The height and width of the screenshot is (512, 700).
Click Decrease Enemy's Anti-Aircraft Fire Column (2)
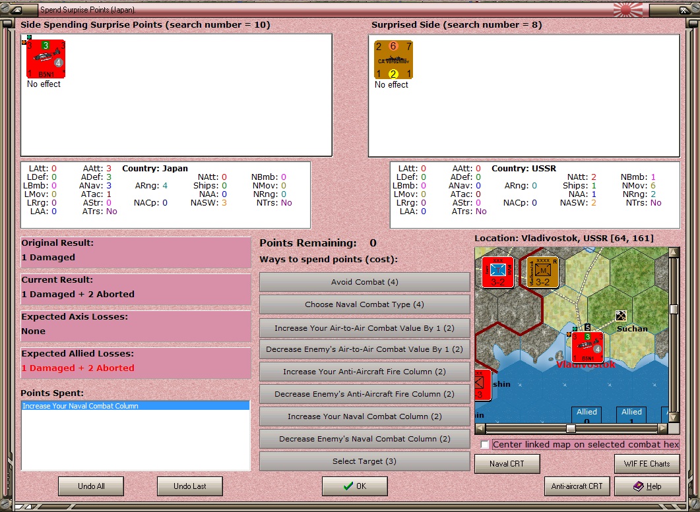pyautogui.click(x=365, y=394)
